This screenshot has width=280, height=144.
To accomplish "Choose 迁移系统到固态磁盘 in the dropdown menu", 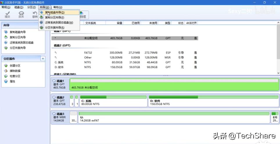I will [x=59, y=22].
